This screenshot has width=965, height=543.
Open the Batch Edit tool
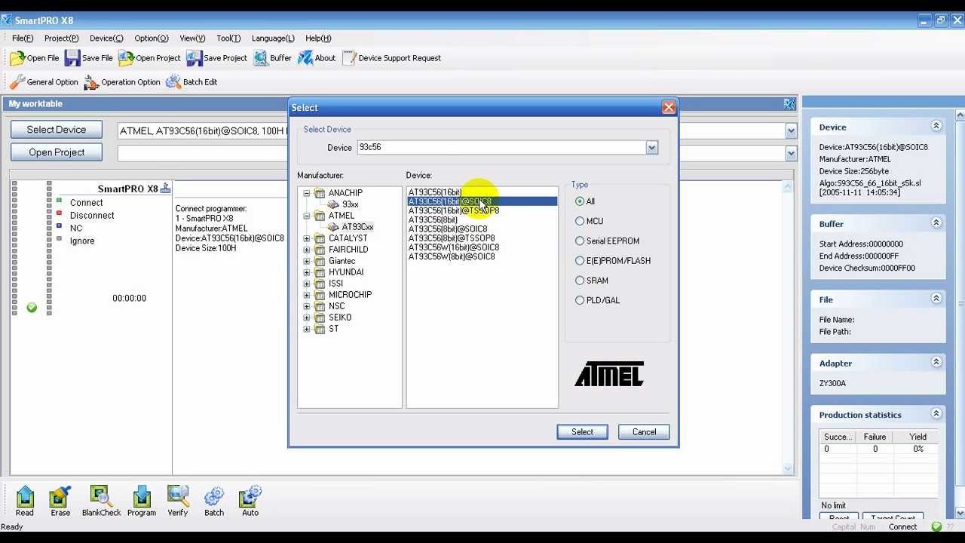click(191, 82)
